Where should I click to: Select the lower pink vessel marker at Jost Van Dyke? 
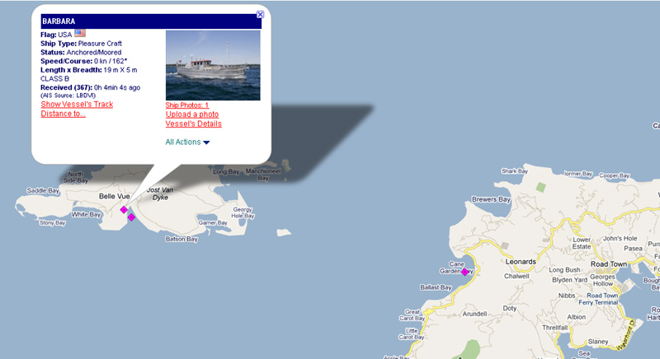click(131, 217)
